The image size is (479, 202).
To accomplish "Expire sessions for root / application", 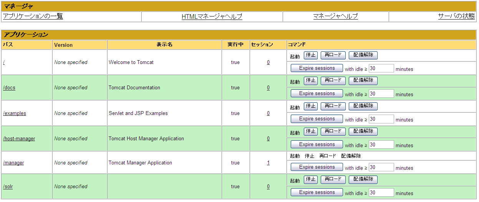I will pos(317,68).
